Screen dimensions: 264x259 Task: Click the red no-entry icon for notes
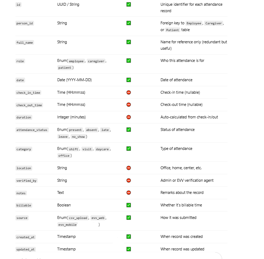coord(129,193)
